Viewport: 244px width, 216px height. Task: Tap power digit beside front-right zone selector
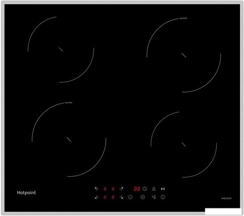[113, 197]
